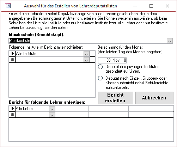Select the row marker beside Alle Institute
This screenshot has width=177, height=147.
coord(12,54)
